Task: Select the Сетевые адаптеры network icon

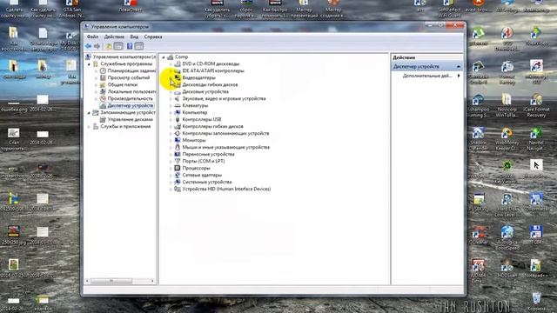Action: coord(178,175)
